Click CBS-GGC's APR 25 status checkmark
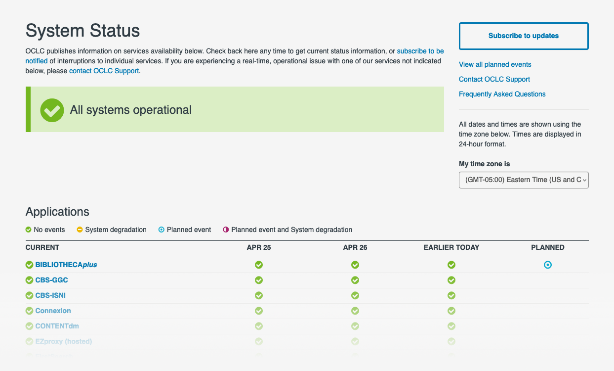Viewport: 614px width, 371px height. (x=259, y=280)
